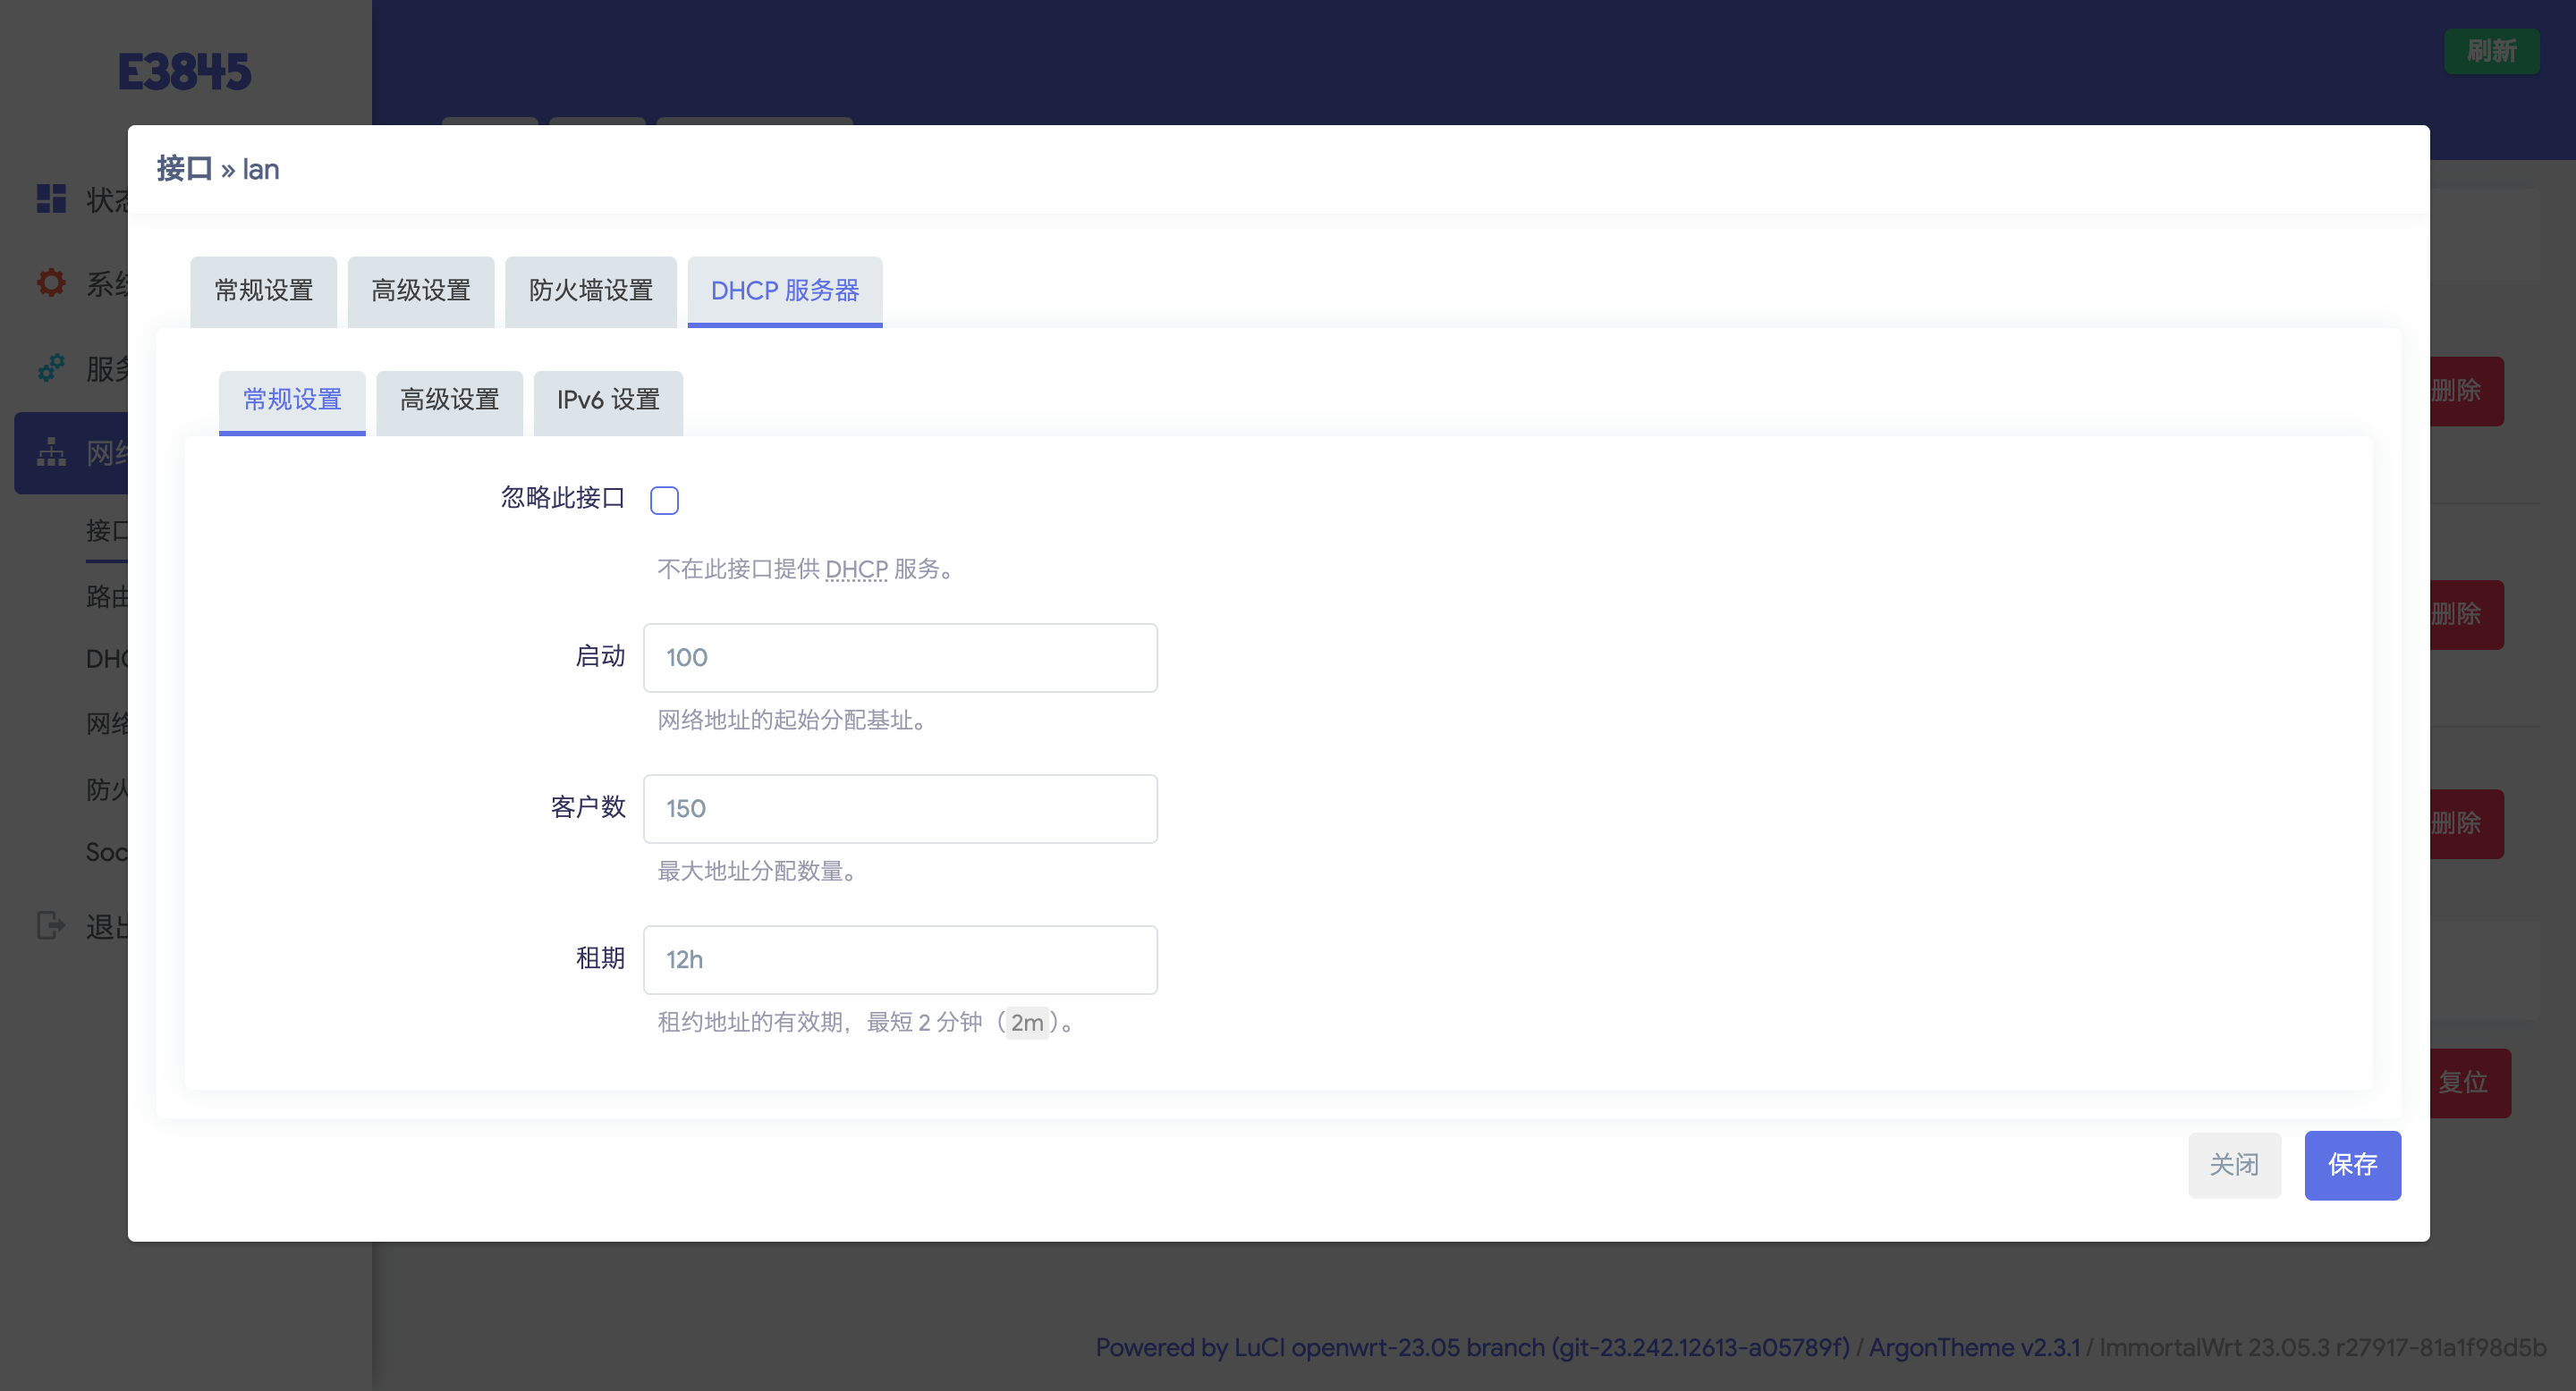Click the Close (关闭) dialog button

tap(2234, 1165)
